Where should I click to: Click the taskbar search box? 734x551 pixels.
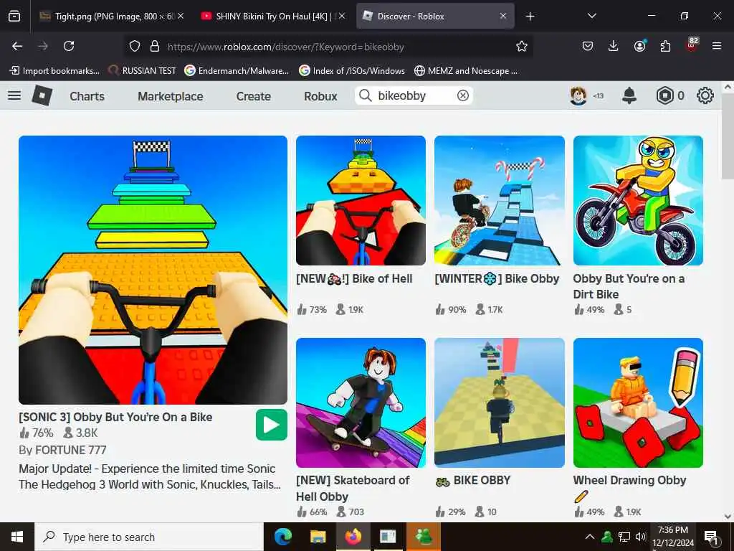click(149, 537)
